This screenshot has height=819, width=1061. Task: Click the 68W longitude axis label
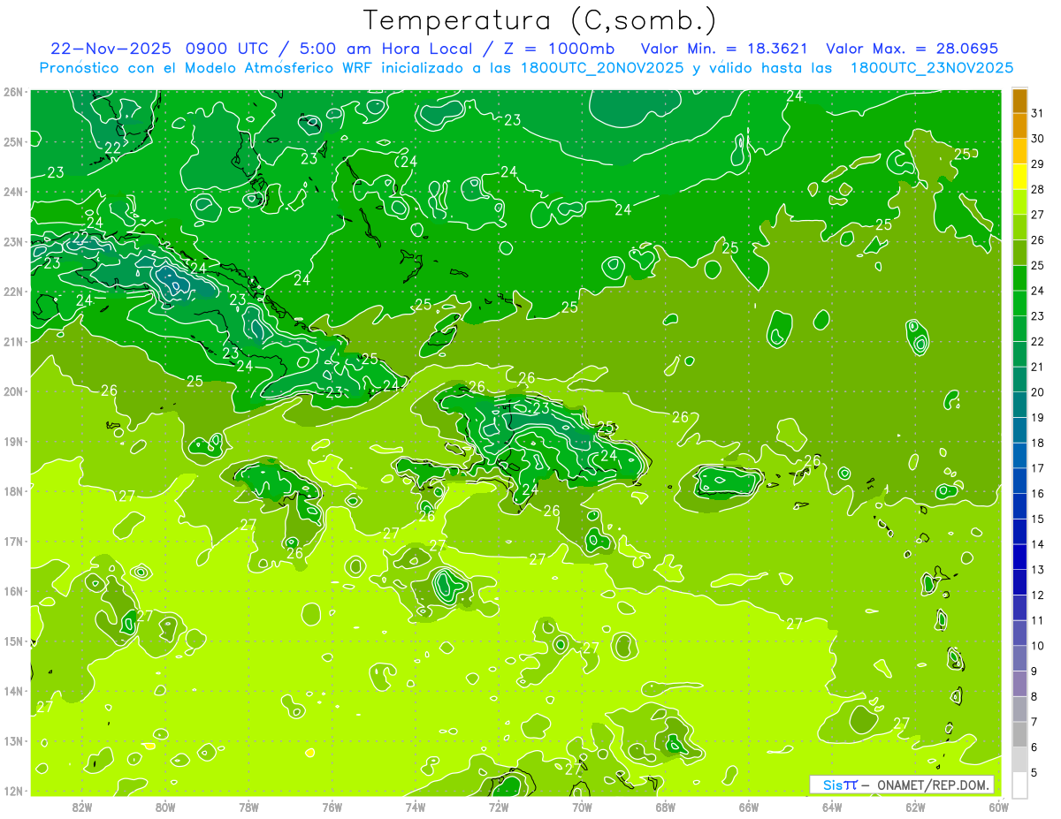tap(665, 806)
